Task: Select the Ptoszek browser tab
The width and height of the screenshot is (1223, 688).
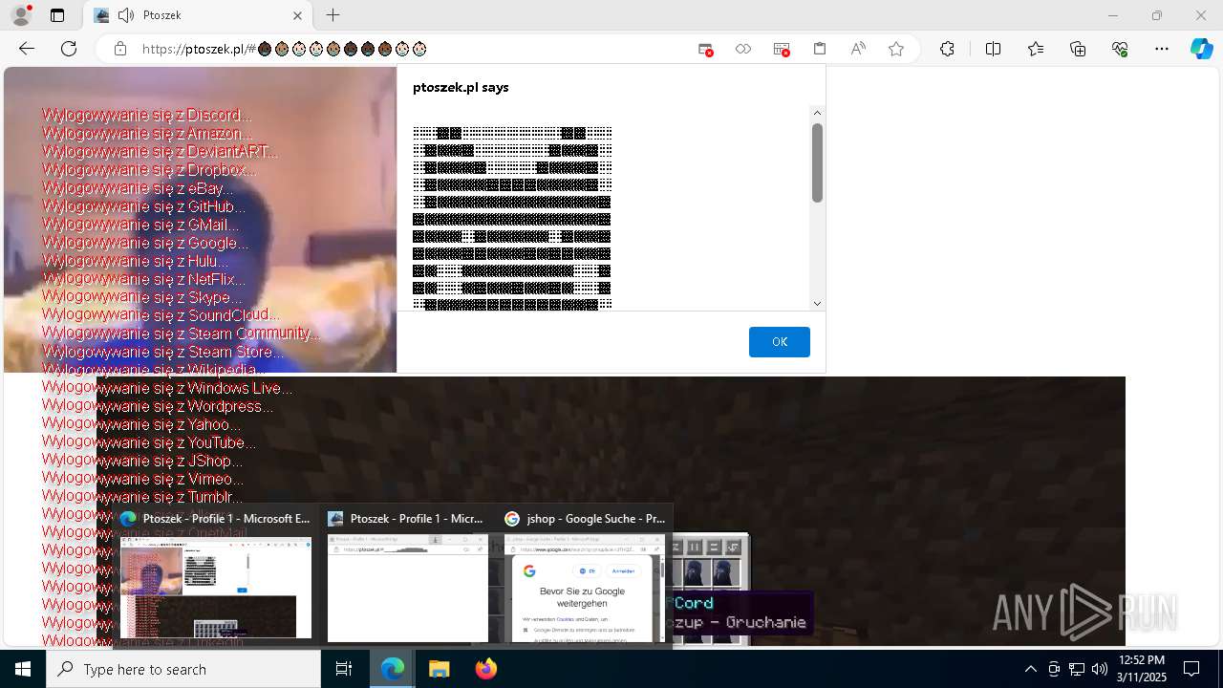Action: pos(198,15)
